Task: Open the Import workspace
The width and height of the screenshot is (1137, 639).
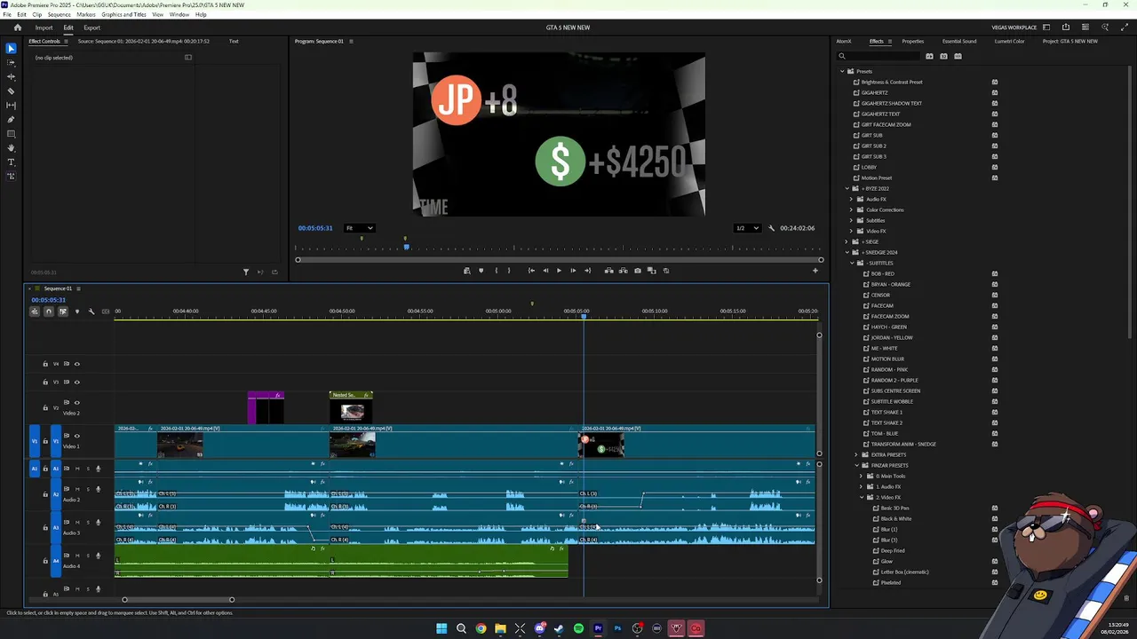Action: [44, 28]
